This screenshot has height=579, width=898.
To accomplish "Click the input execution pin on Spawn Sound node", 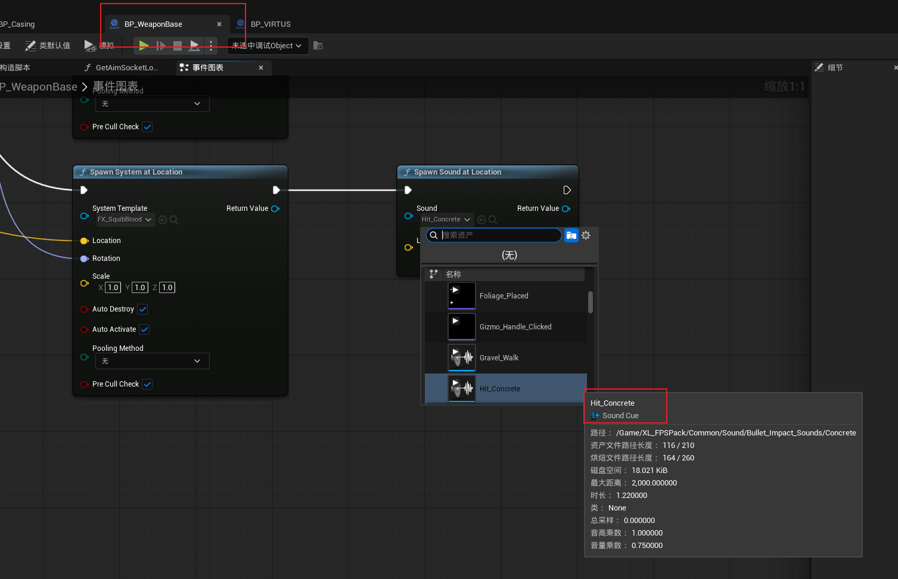I will [x=408, y=190].
